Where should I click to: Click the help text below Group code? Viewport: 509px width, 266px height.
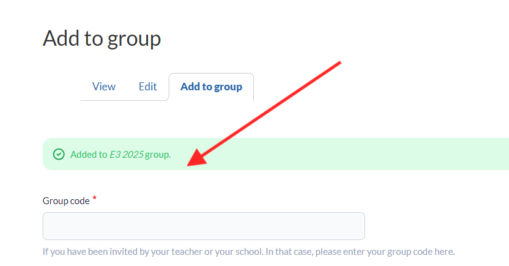click(248, 252)
